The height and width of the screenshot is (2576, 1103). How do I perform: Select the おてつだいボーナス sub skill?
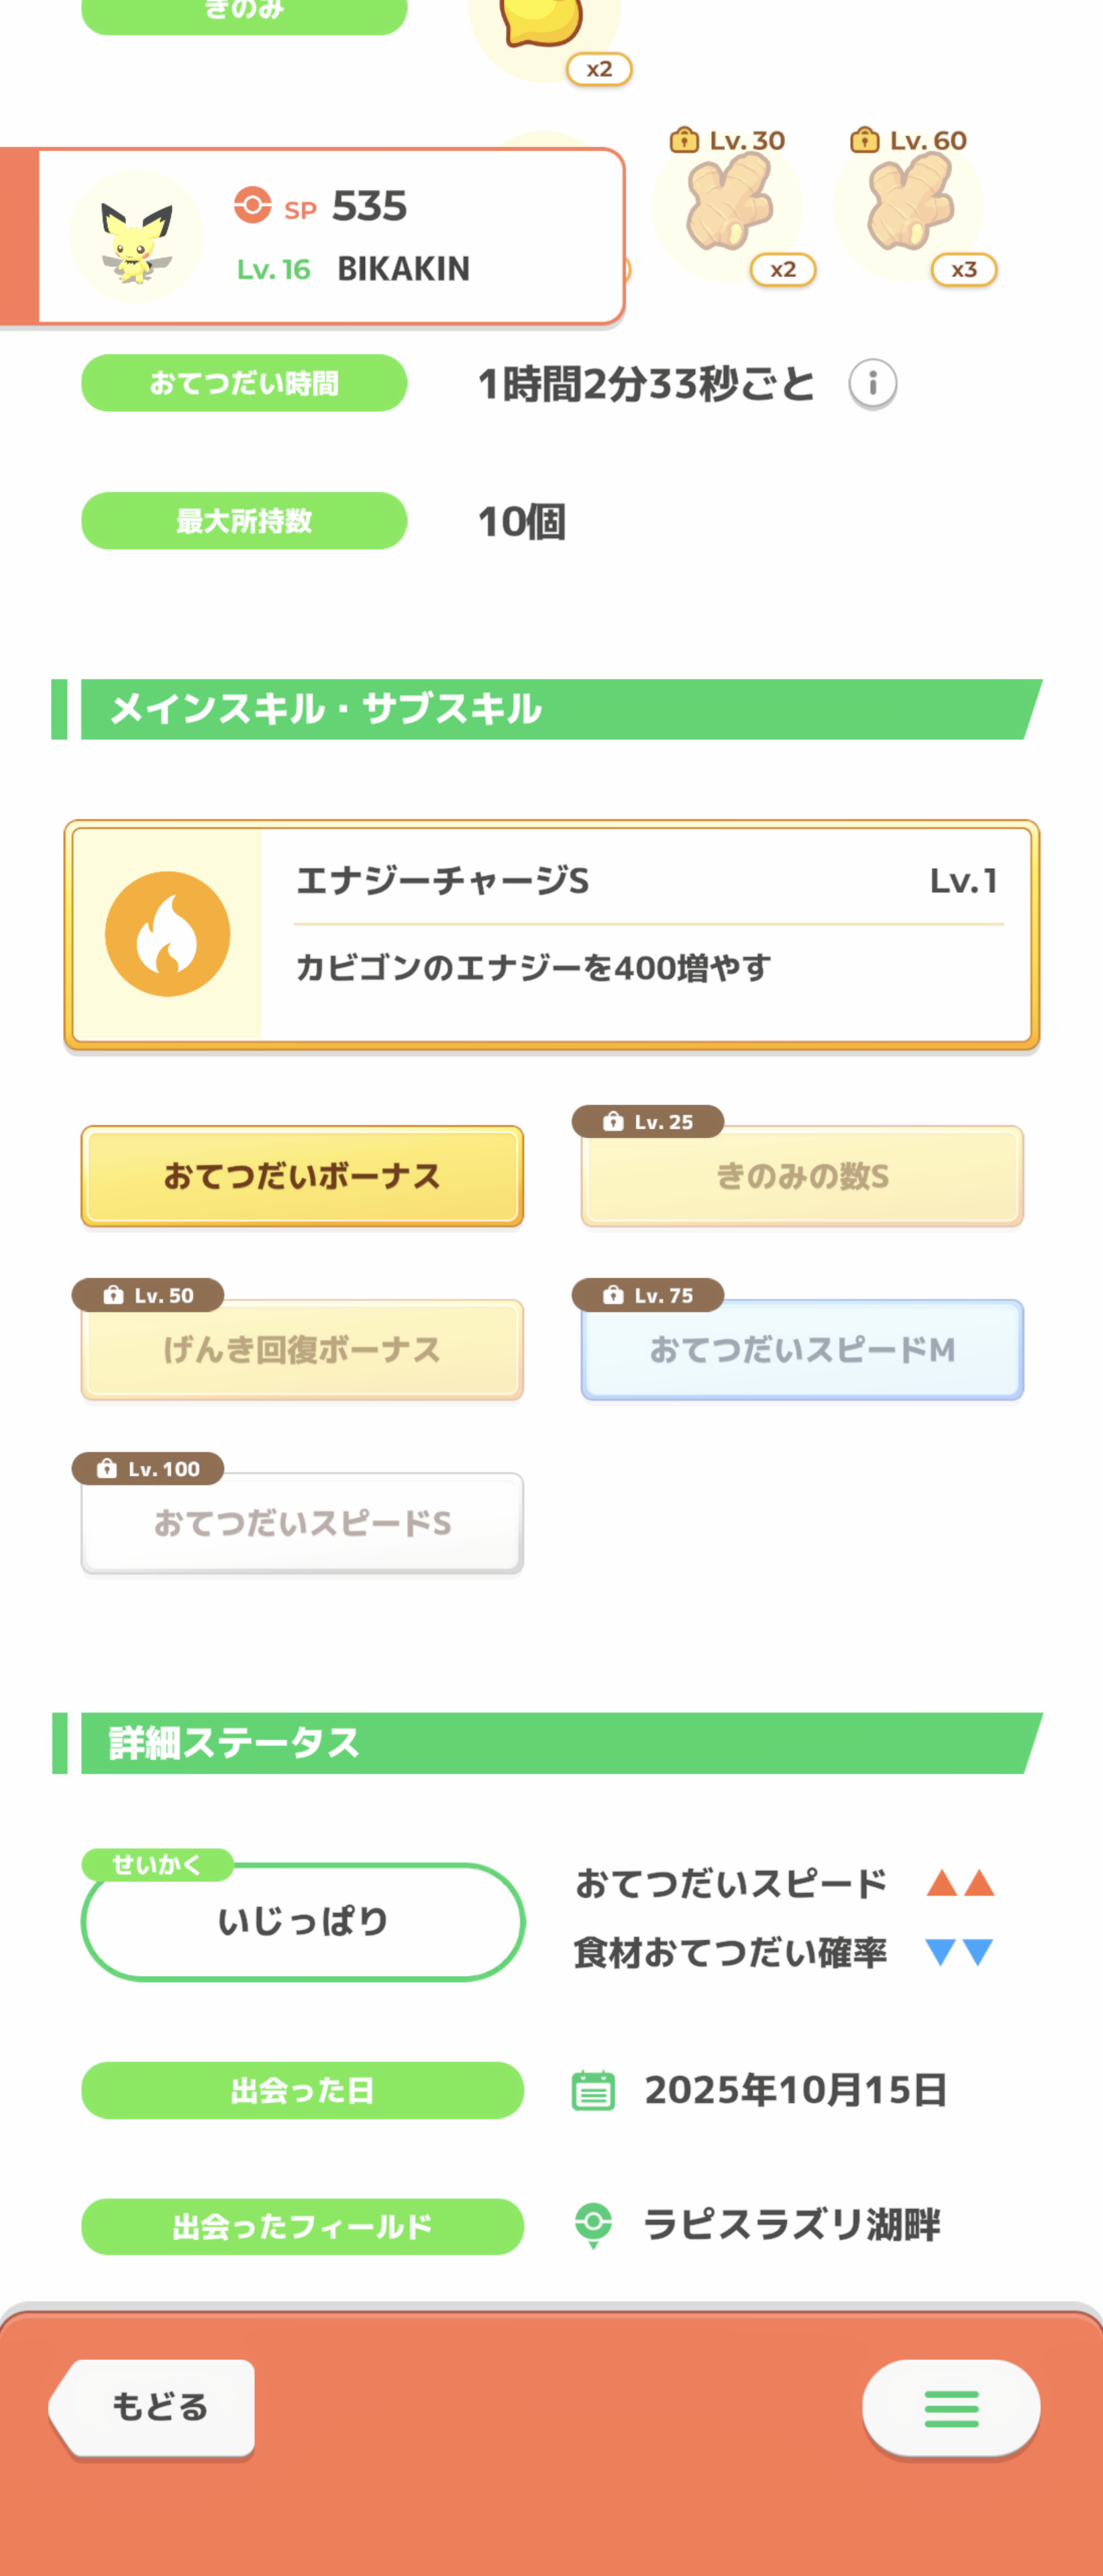(302, 1176)
